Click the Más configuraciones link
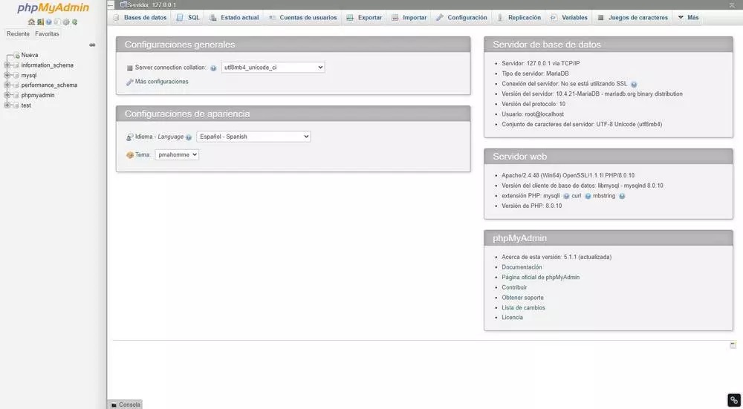Screen dimensions: 743x409 tap(161, 82)
